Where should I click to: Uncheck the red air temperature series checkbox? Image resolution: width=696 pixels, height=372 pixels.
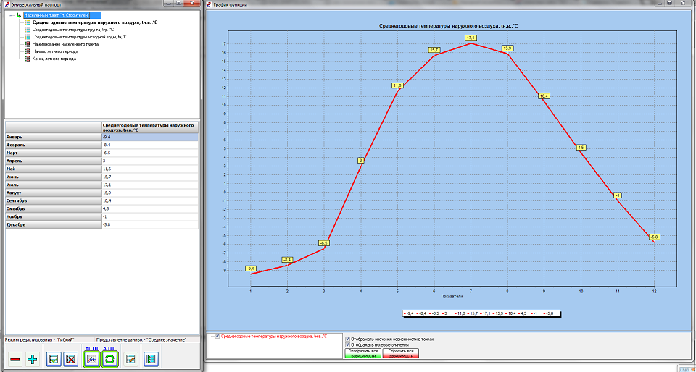(217, 337)
